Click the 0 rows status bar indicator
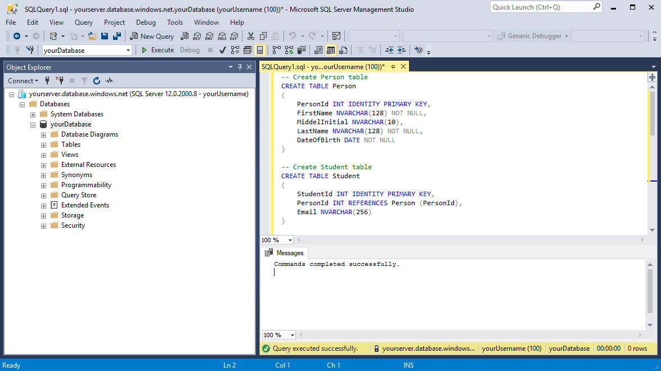661x371 pixels. (636, 348)
